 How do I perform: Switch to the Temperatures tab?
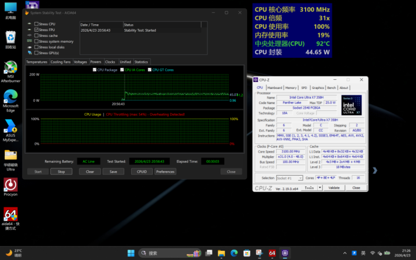37,62
